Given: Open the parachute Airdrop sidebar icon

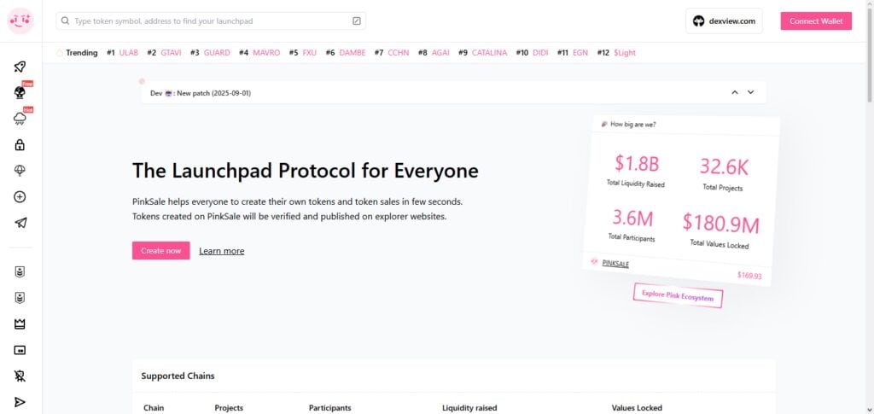Looking at the screenshot, I should coord(20,171).
